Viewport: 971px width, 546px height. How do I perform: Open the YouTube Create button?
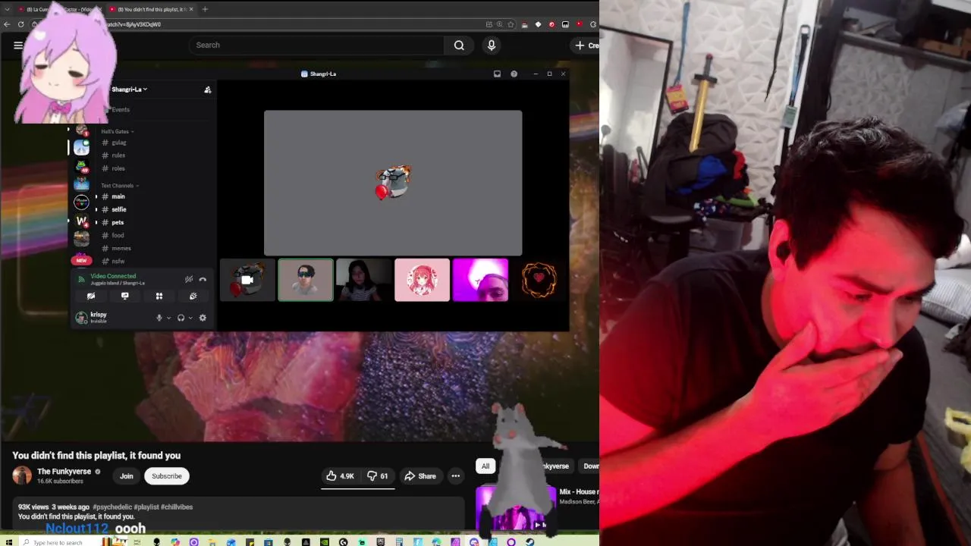point(586,45)
